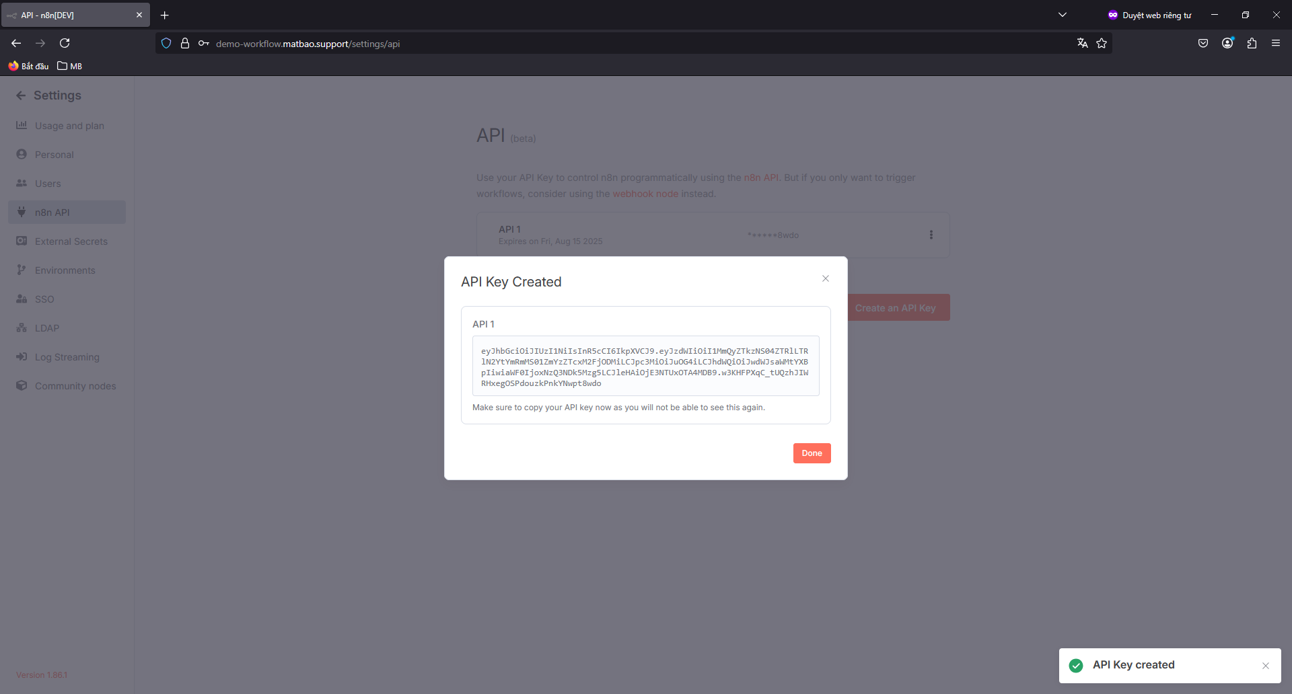1292x694 pixels.
Task: Click the n8n API plug icon
Action: (22, 212)
